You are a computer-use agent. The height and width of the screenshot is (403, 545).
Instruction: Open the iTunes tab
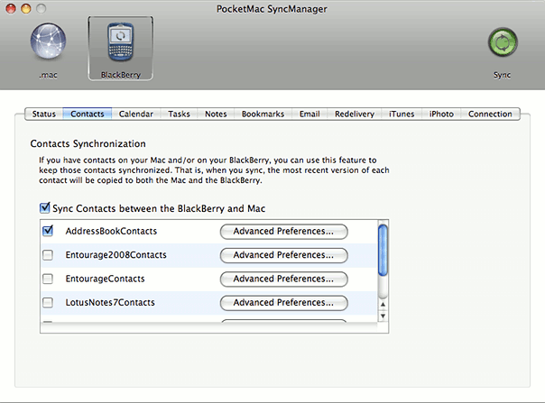pos(402,114)
